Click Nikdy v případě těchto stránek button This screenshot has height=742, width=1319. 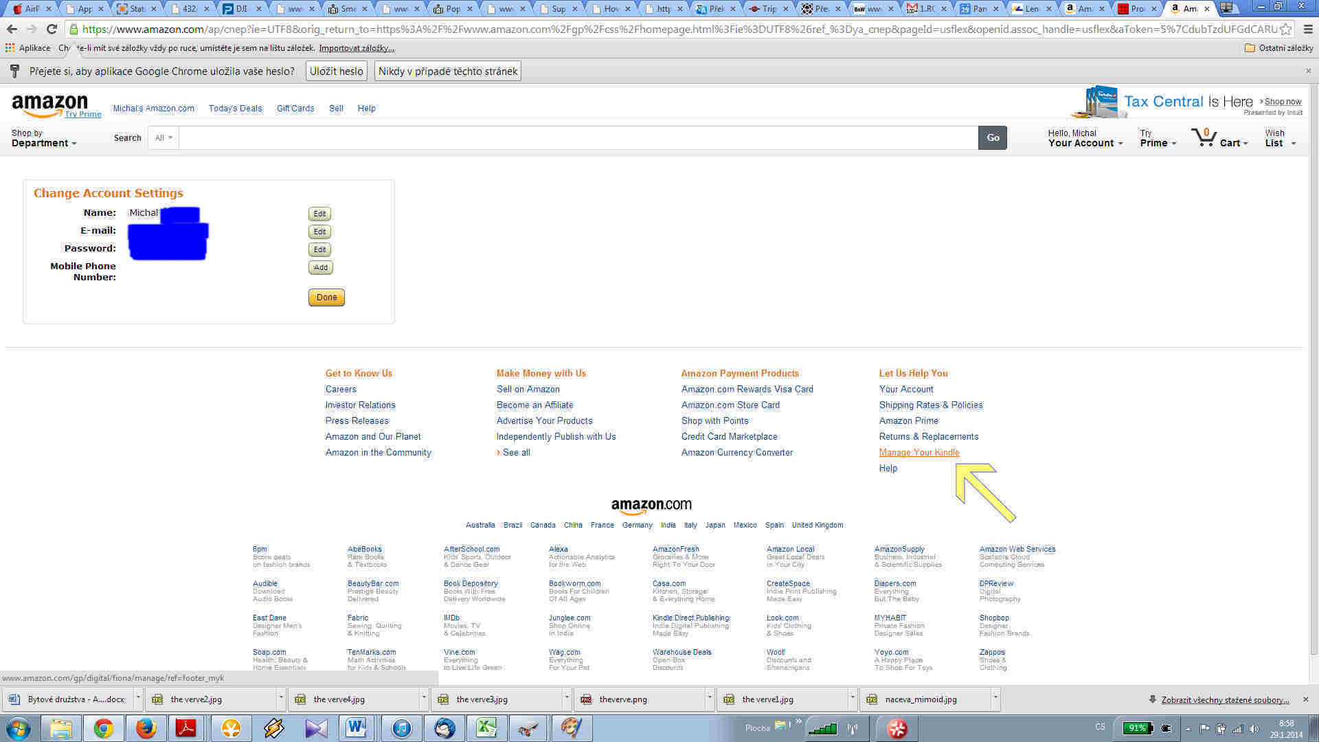(x=448, y=71)
